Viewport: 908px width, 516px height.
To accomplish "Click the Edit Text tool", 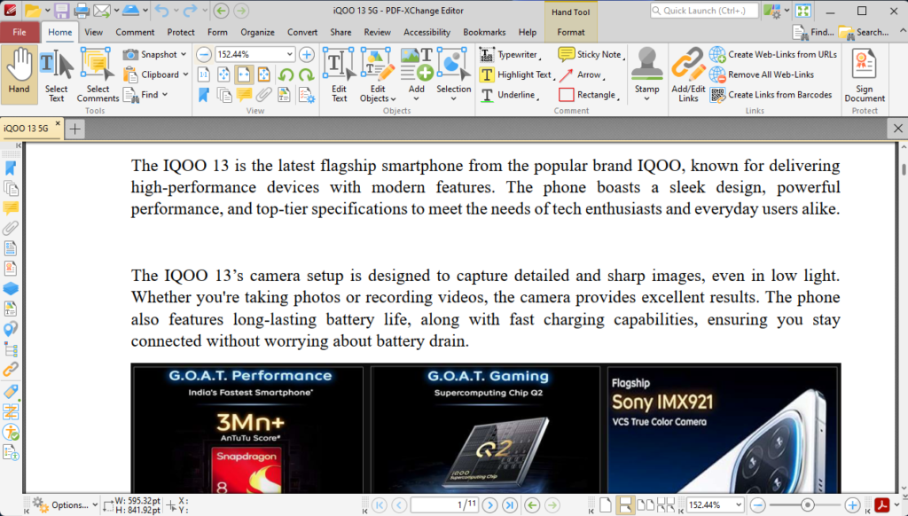I will click(340, 74).
